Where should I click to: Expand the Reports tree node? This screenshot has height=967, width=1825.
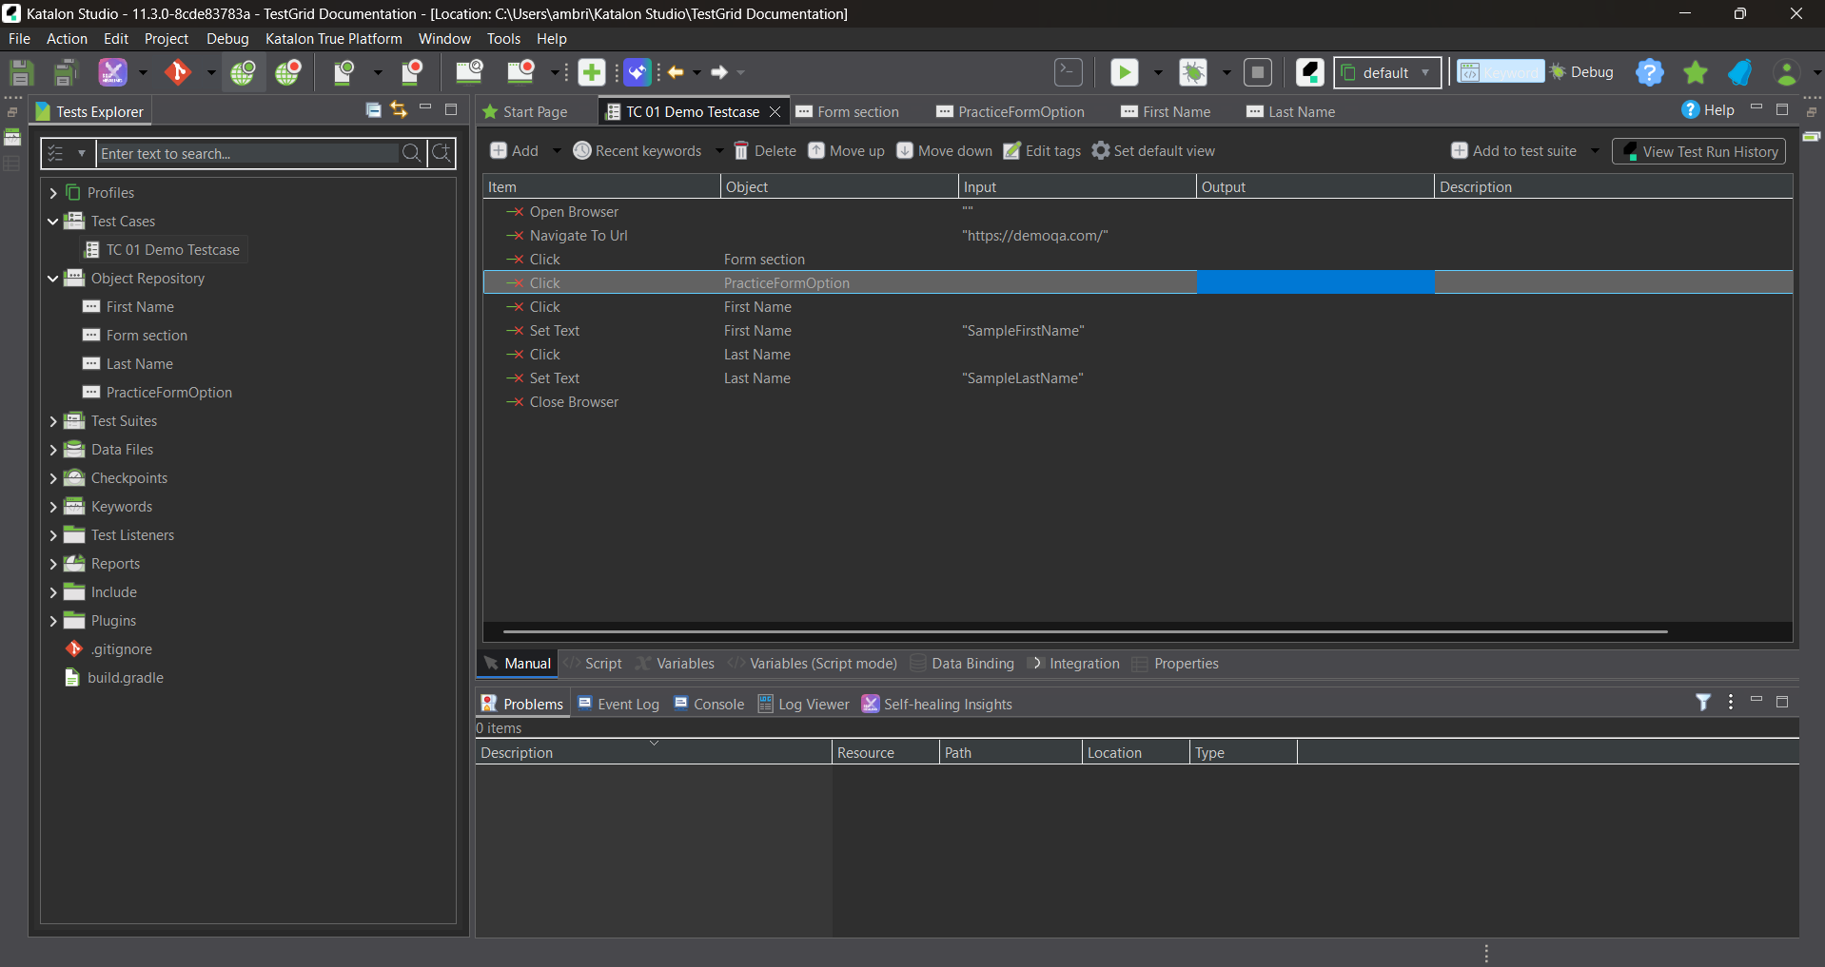coord(53,564)
